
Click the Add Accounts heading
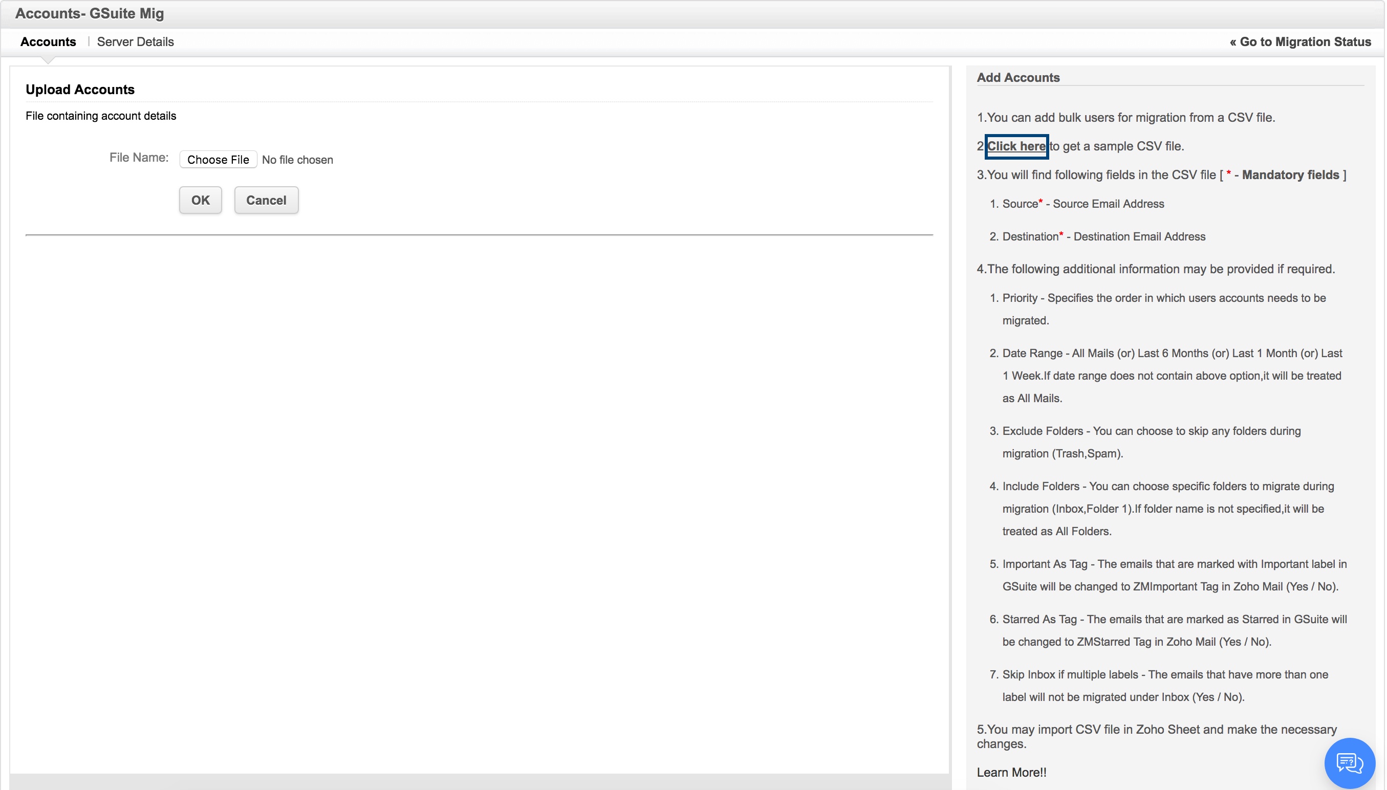pyautogui.click(x=1018, y=78)
